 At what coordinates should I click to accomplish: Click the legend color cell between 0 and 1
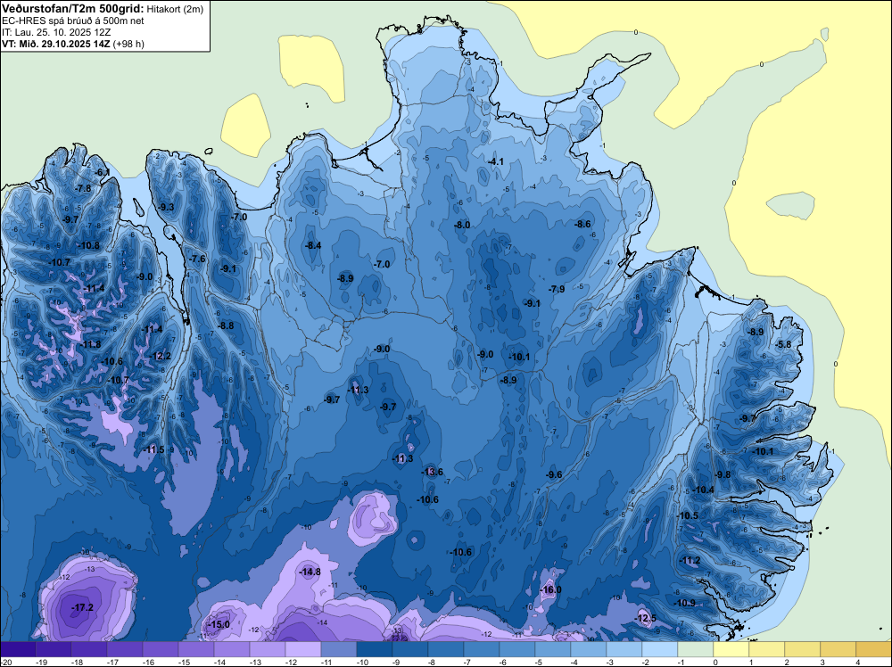[731, 650]
